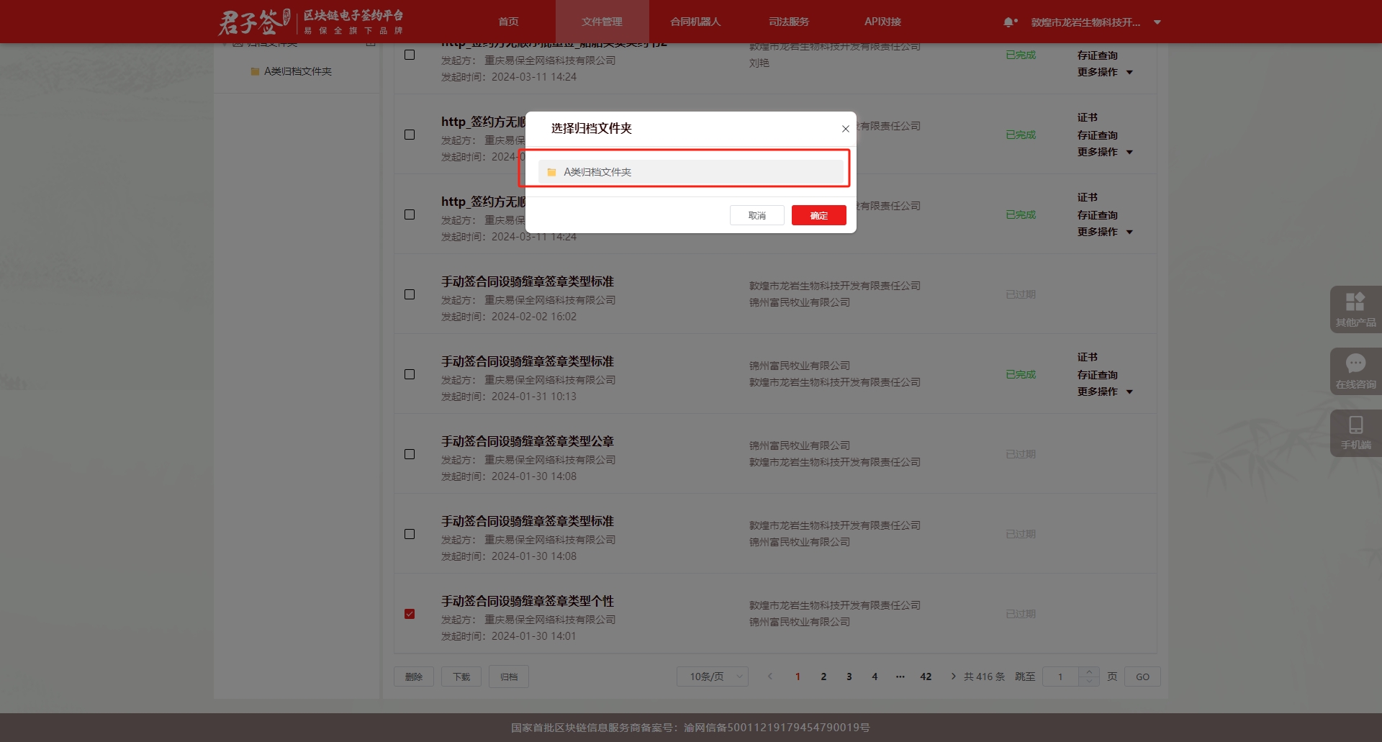Confirm with the red 确定 button
Image resolution: width=1382 pixels, height=742 pixels.
818,215
